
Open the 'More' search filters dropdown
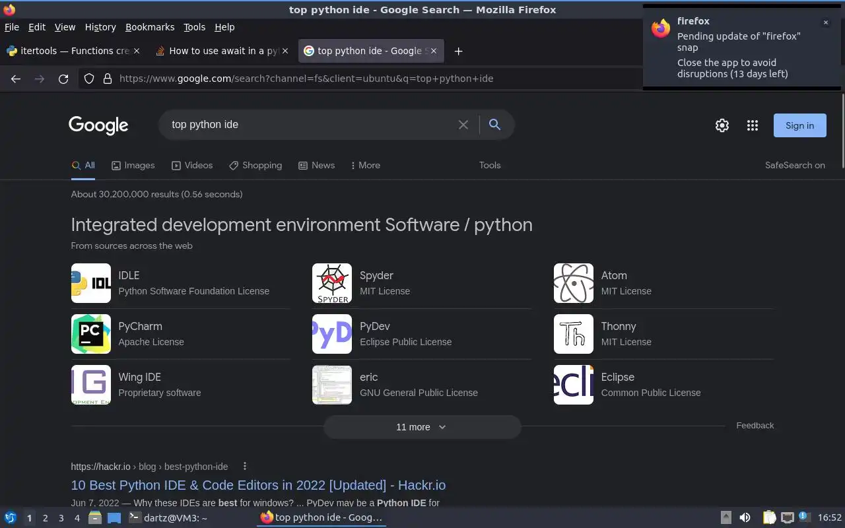[365, 165]
